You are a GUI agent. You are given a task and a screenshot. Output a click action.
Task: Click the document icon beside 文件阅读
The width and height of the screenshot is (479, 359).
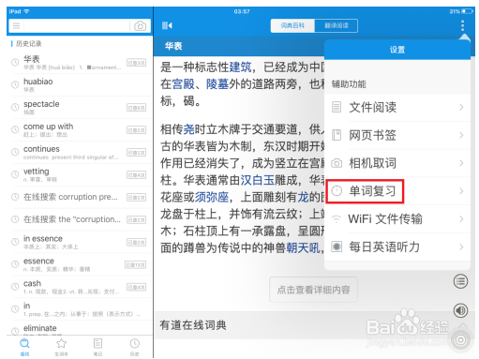pos(337,107)
